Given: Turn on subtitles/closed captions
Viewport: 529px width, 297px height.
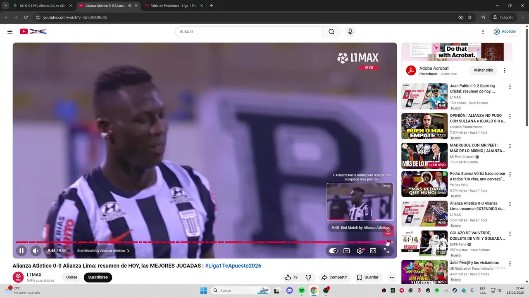Looking at the screenshot, I should click(x=347, y=251).
